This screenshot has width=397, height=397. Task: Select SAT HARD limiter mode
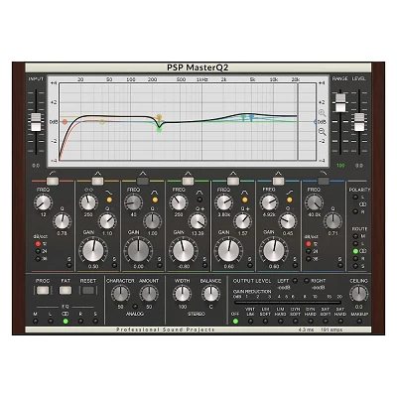pos(340,321)
